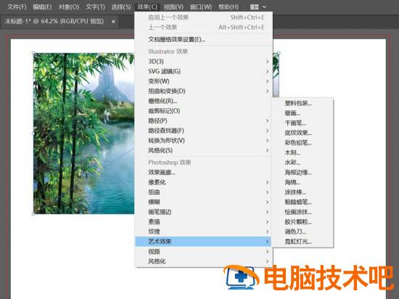Apply the 绘画涂抹... artistic effect
This screenshot has width=399, height=299.
[x=303, y=212]
